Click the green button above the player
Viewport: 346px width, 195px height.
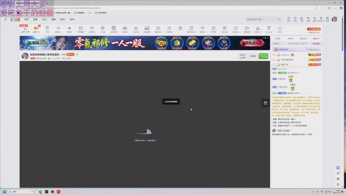[263, 56]
